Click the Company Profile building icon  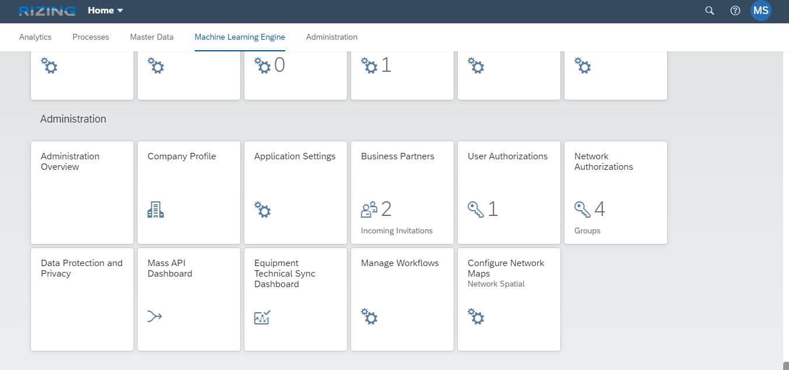point(156,210)
